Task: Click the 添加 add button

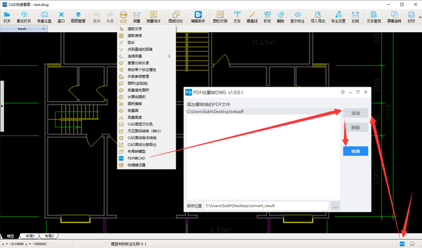Action: tap(355, 113)
